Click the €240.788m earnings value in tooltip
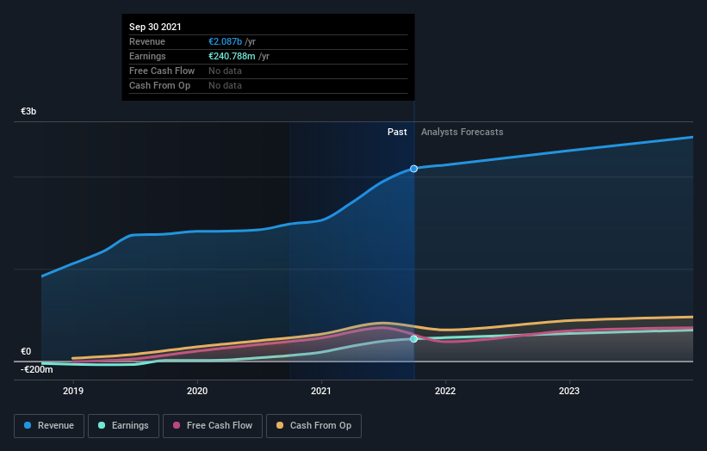Image resolution: width=707 pixels, height=451 pixels. tap(232, 56)
